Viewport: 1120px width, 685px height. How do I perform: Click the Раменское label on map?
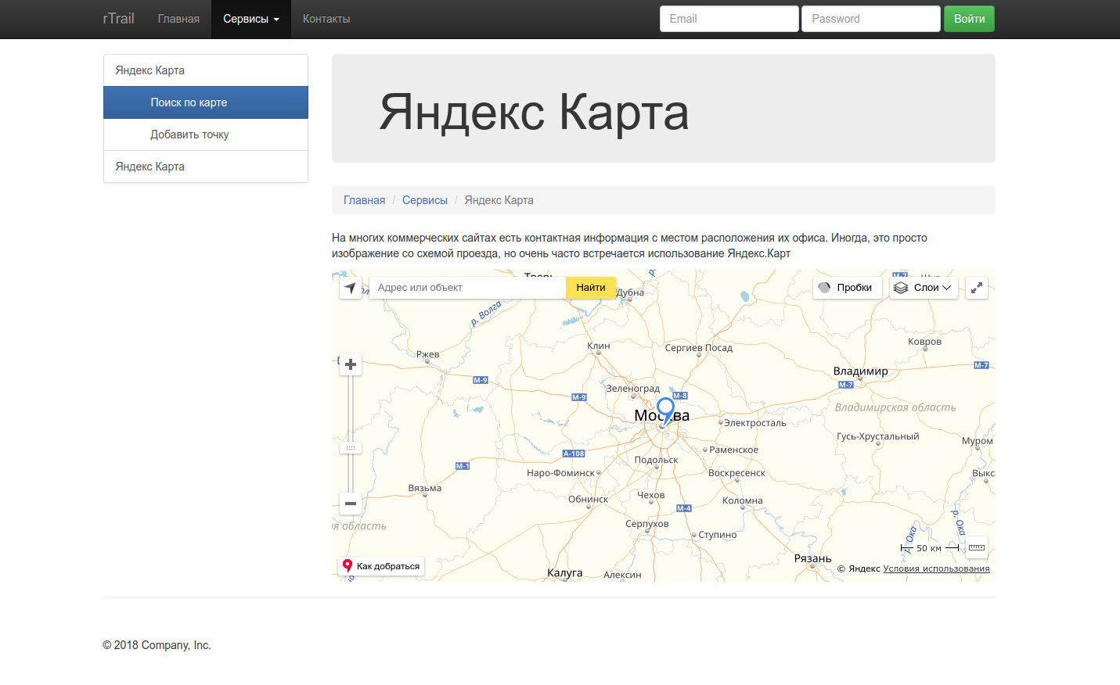click(734, 450)
